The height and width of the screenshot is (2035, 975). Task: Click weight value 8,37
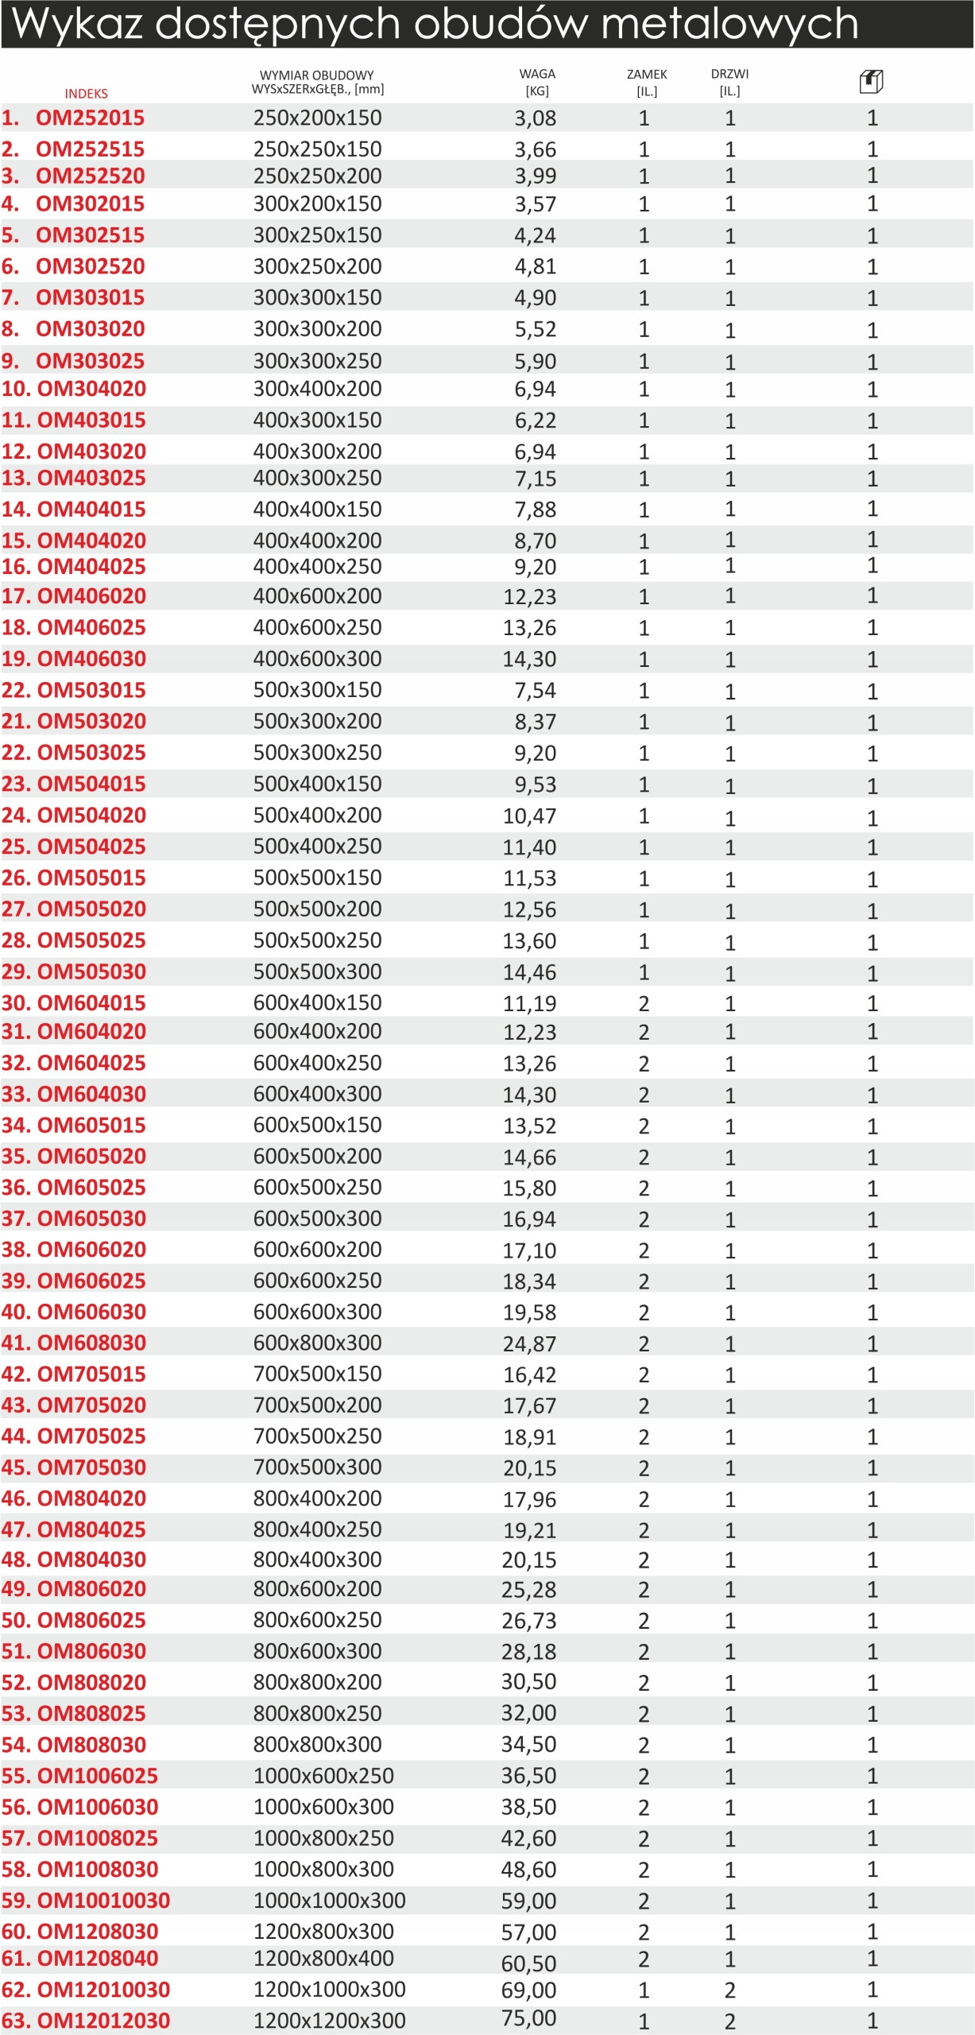[x=535, y=722]
